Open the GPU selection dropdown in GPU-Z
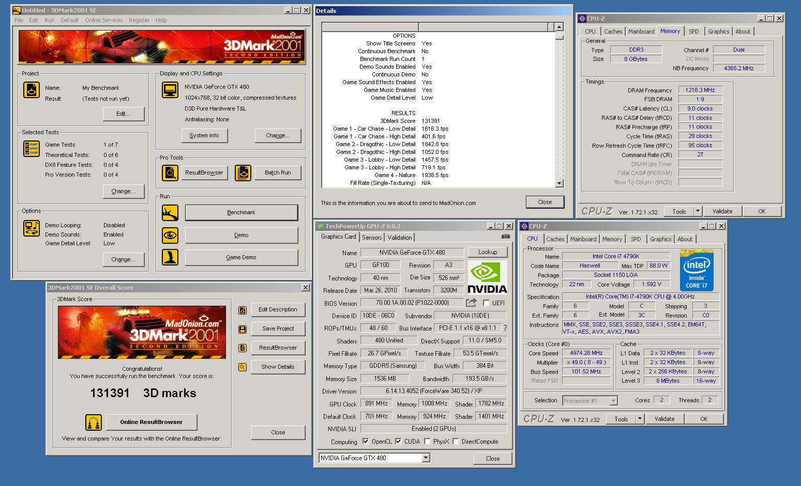Screen dimensions: 801x486 pyautogui.click(x=426, y=458)
